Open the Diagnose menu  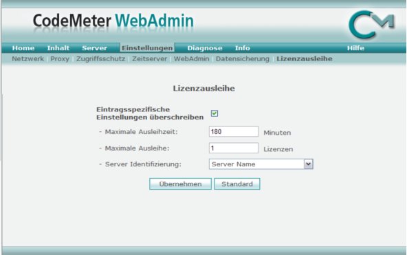pos(205,48)
